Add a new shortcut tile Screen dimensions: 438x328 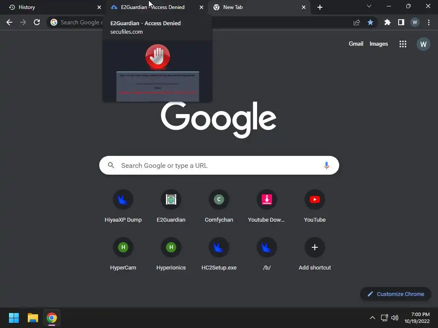tap(315, 254)
